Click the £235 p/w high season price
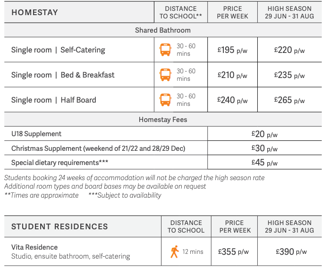Screen dimensions: 322x269 click(289, 75)
